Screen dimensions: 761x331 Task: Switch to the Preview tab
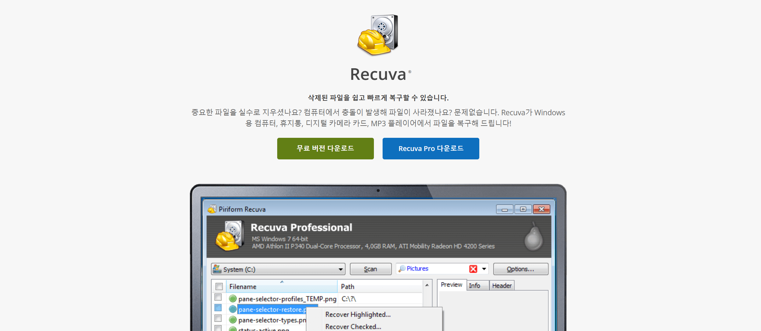coord(452,285)
